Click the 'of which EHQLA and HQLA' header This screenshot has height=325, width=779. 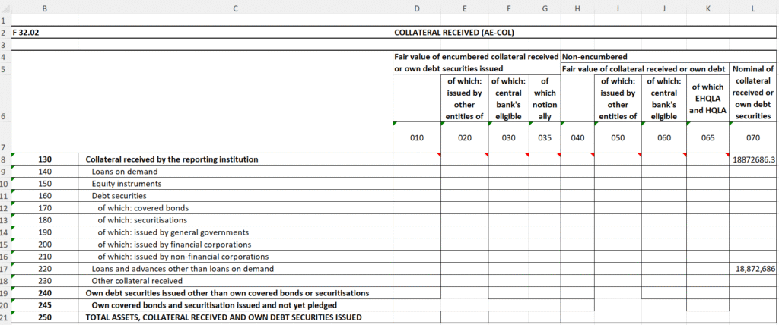707,99
